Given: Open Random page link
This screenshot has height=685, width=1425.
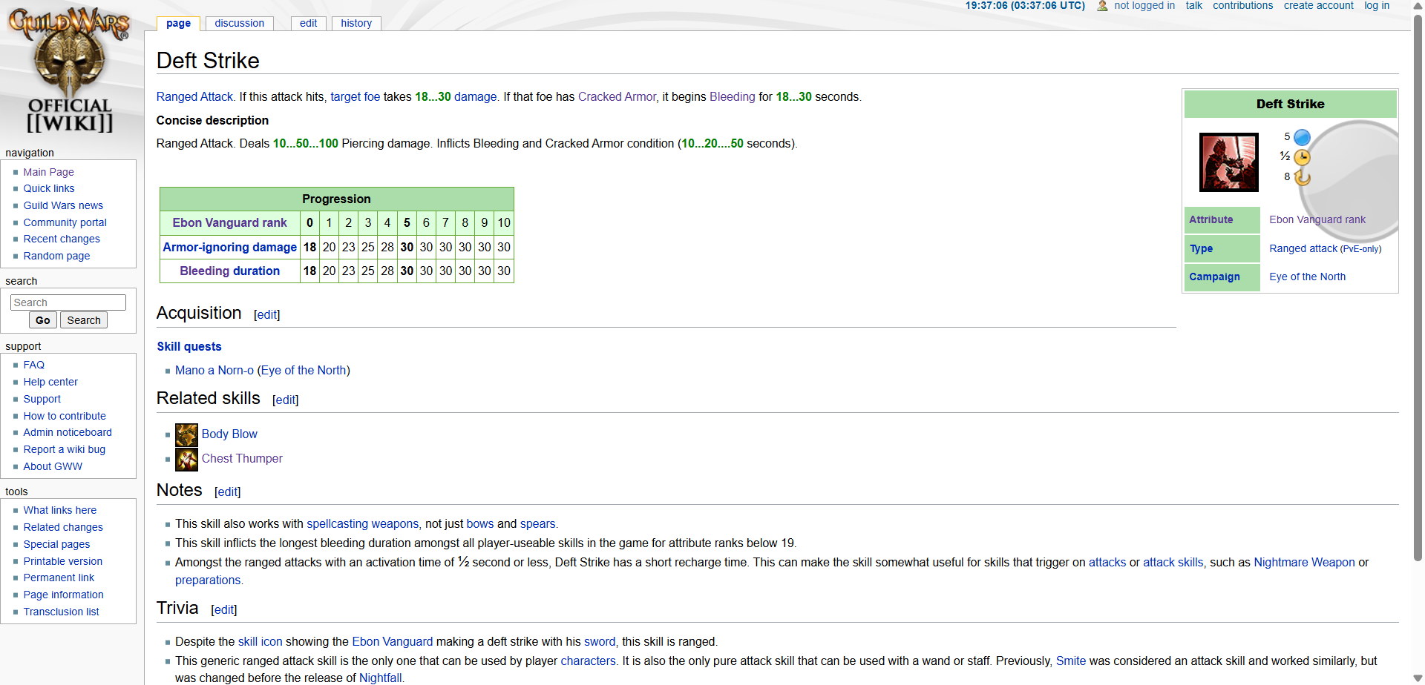Looking at the screenshot, I should 56,256.
